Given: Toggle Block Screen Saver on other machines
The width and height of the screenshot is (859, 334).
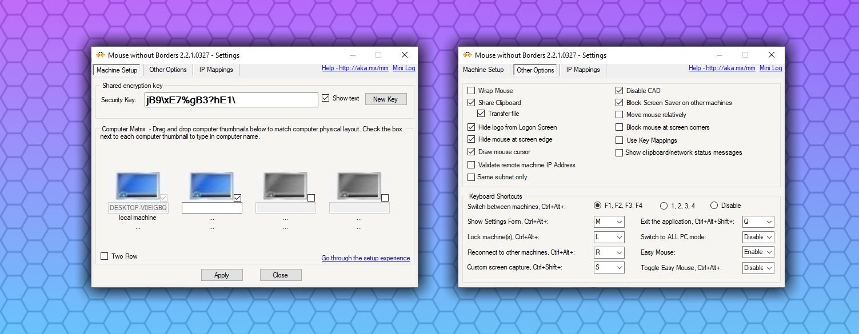Looking at the screenshot, I should (619, 103).
